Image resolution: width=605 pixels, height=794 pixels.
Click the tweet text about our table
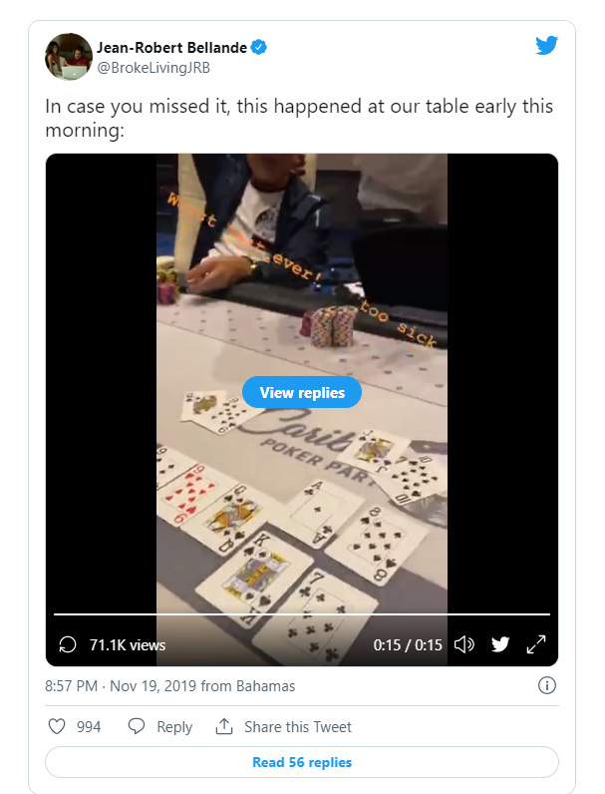(x=299, y=118)
